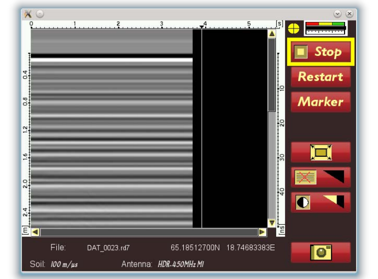
Task: Add a Marker to the profile
Action: [x=321, y=102]
